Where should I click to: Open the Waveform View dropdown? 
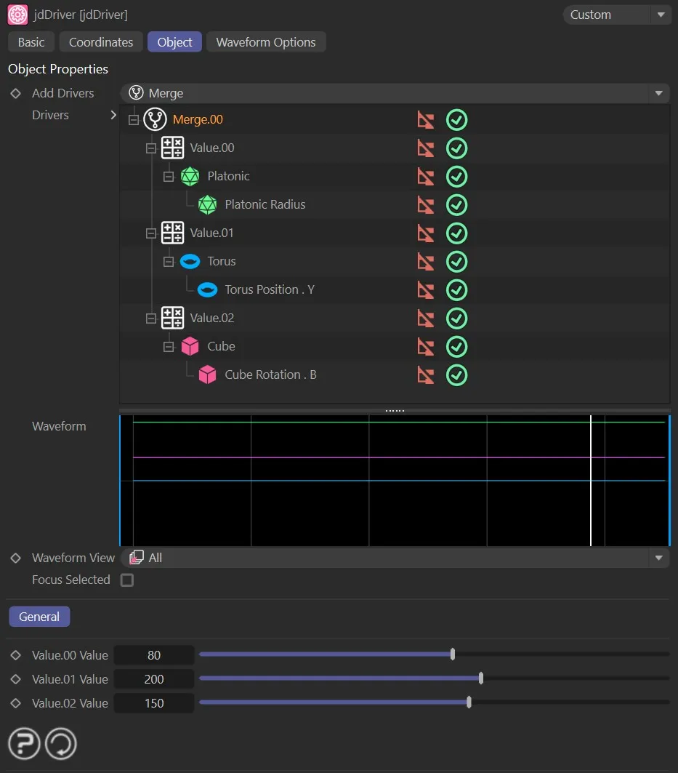click(x=395, y=558)
